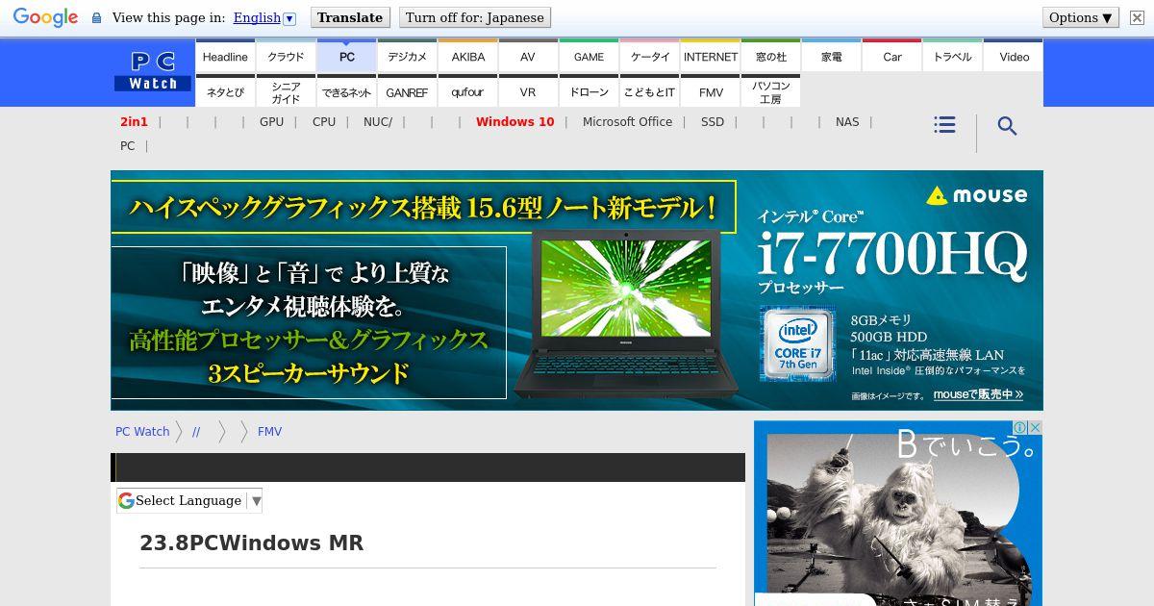Click the 23.8PCWindows MR article headline
Image resolution: width=1154 pixels, height=606 pixels.
[x=252, y=543]
